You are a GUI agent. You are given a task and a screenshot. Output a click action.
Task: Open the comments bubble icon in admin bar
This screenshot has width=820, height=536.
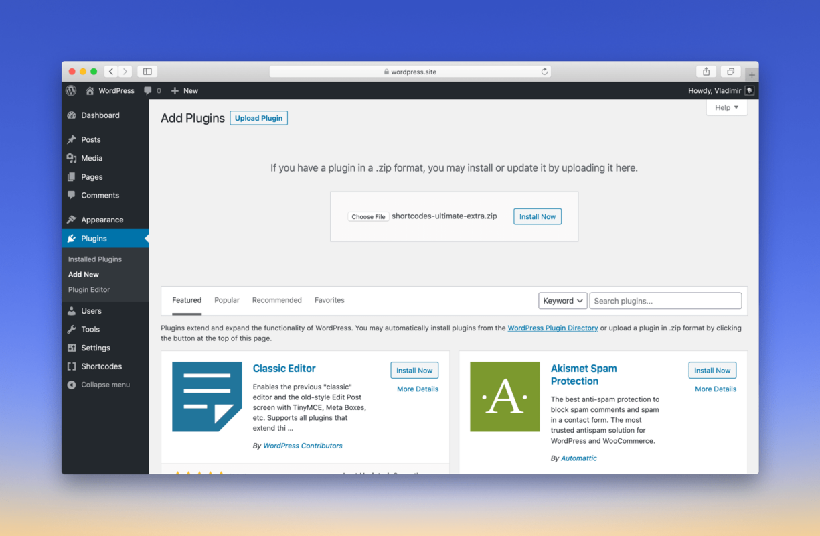click(x=148, y=90)
